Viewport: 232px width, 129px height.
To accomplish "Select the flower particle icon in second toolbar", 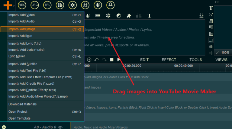I will pyautogui.click(x=108, y=15).
